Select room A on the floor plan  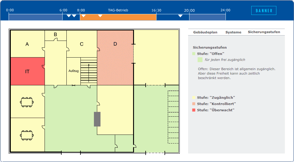28,44
